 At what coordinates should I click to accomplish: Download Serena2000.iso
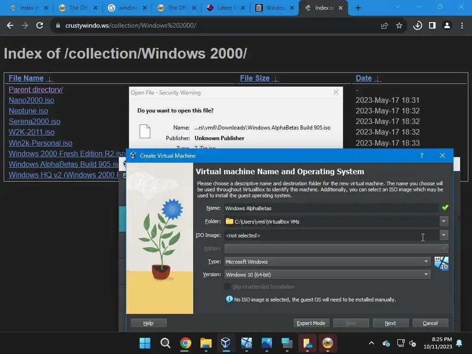tap(35, 121)
